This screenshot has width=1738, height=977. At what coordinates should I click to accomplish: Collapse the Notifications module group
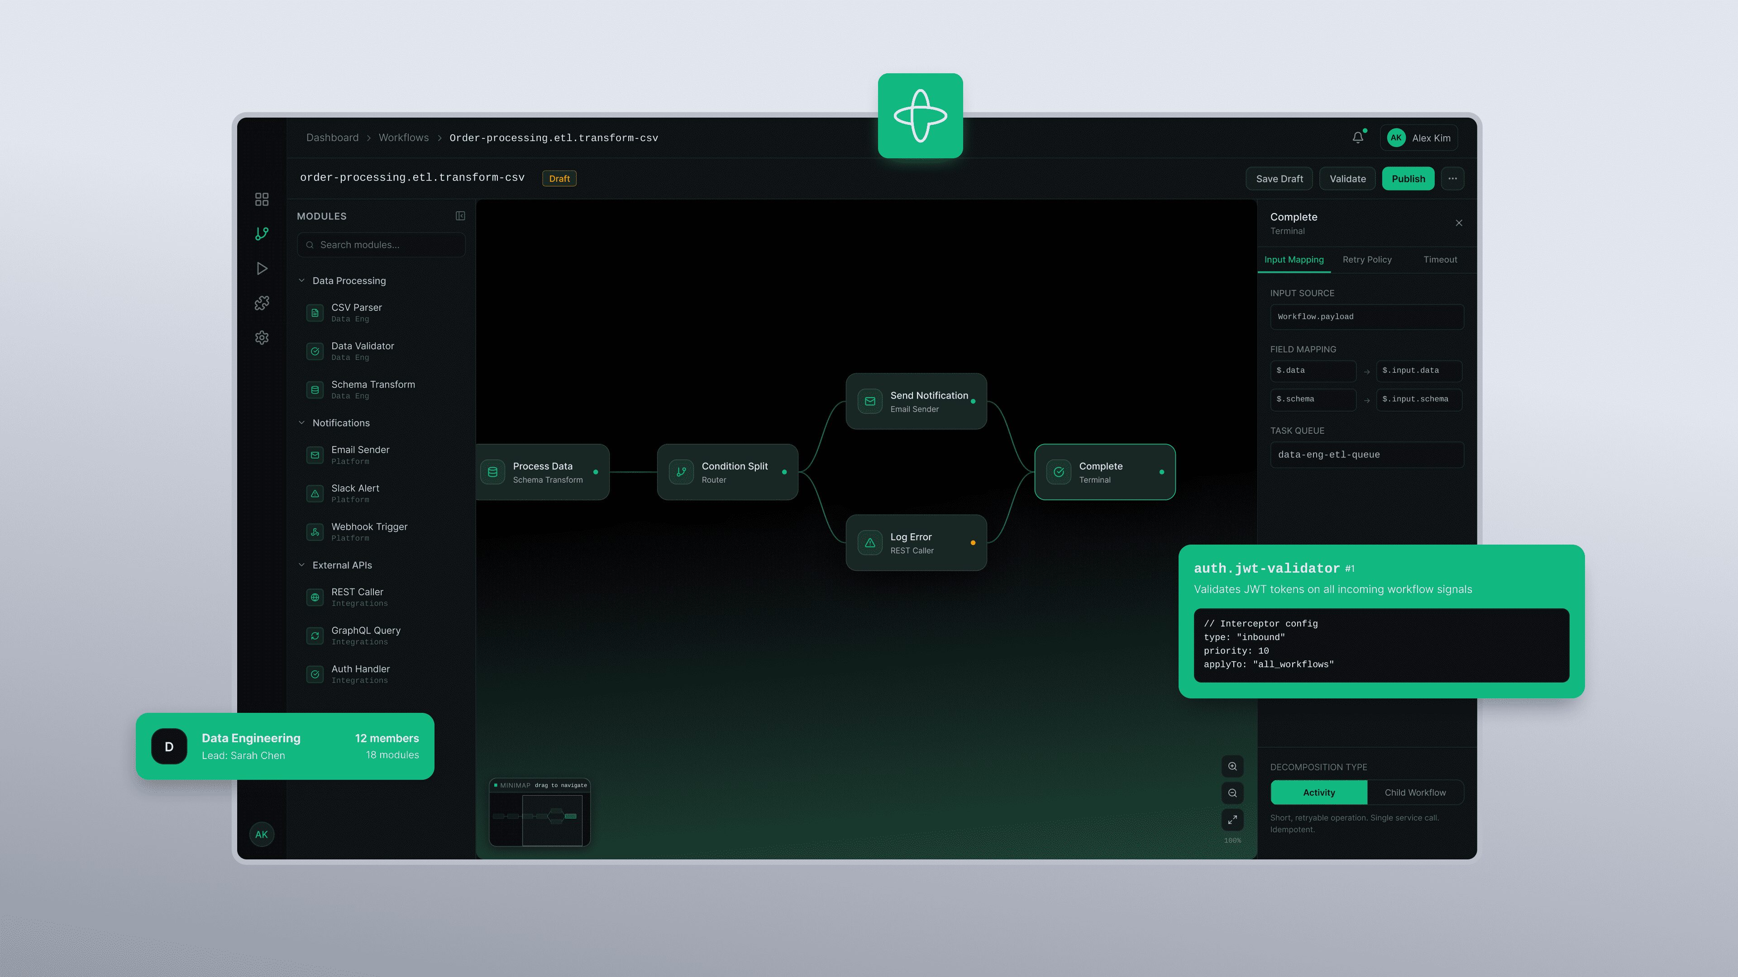click(x=301, y=423)
